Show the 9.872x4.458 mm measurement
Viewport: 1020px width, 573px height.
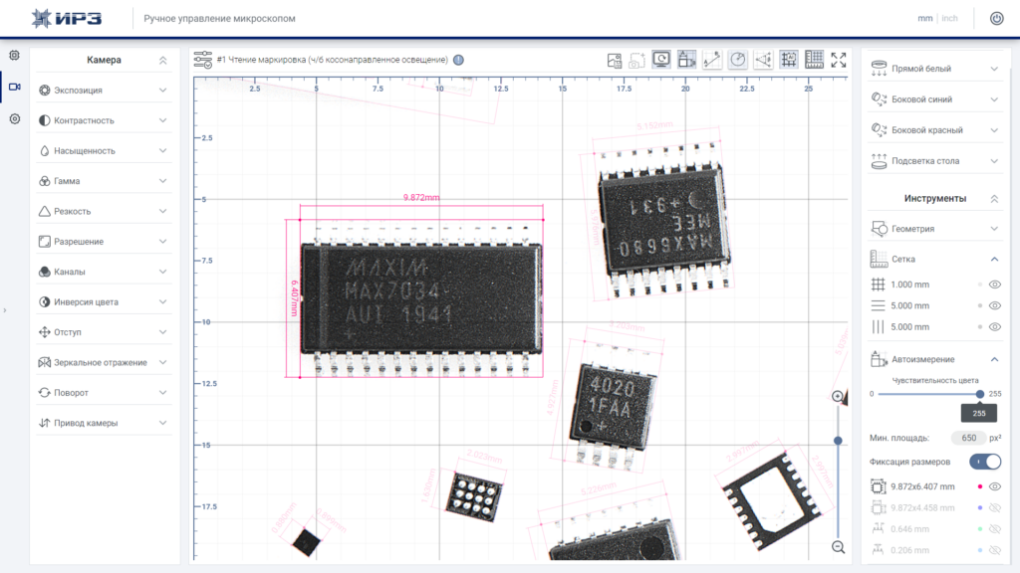tap(995, 508)
